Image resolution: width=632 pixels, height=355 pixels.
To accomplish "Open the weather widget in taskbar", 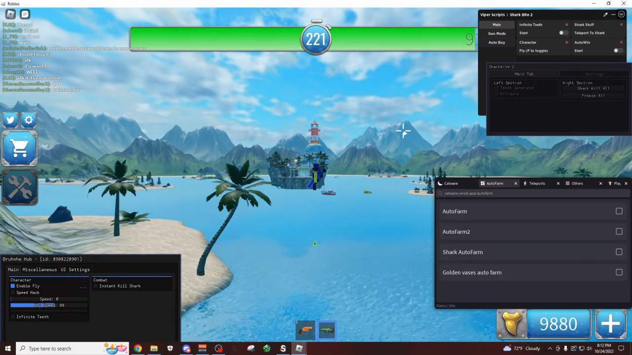I will (x=522, y=349).
